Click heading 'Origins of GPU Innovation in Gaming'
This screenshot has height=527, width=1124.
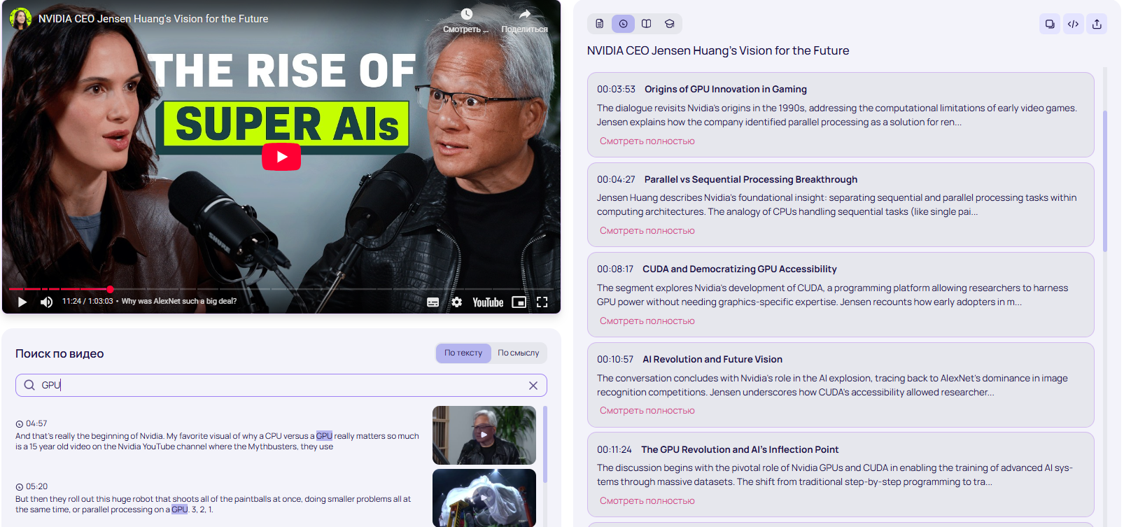click(x=726, y=89)
